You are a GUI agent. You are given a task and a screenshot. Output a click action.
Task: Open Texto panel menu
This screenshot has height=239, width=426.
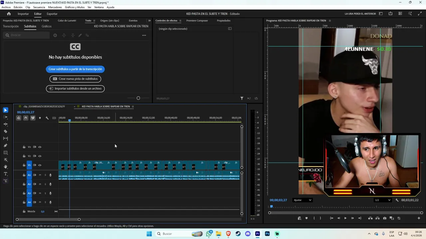pos(94,21)
